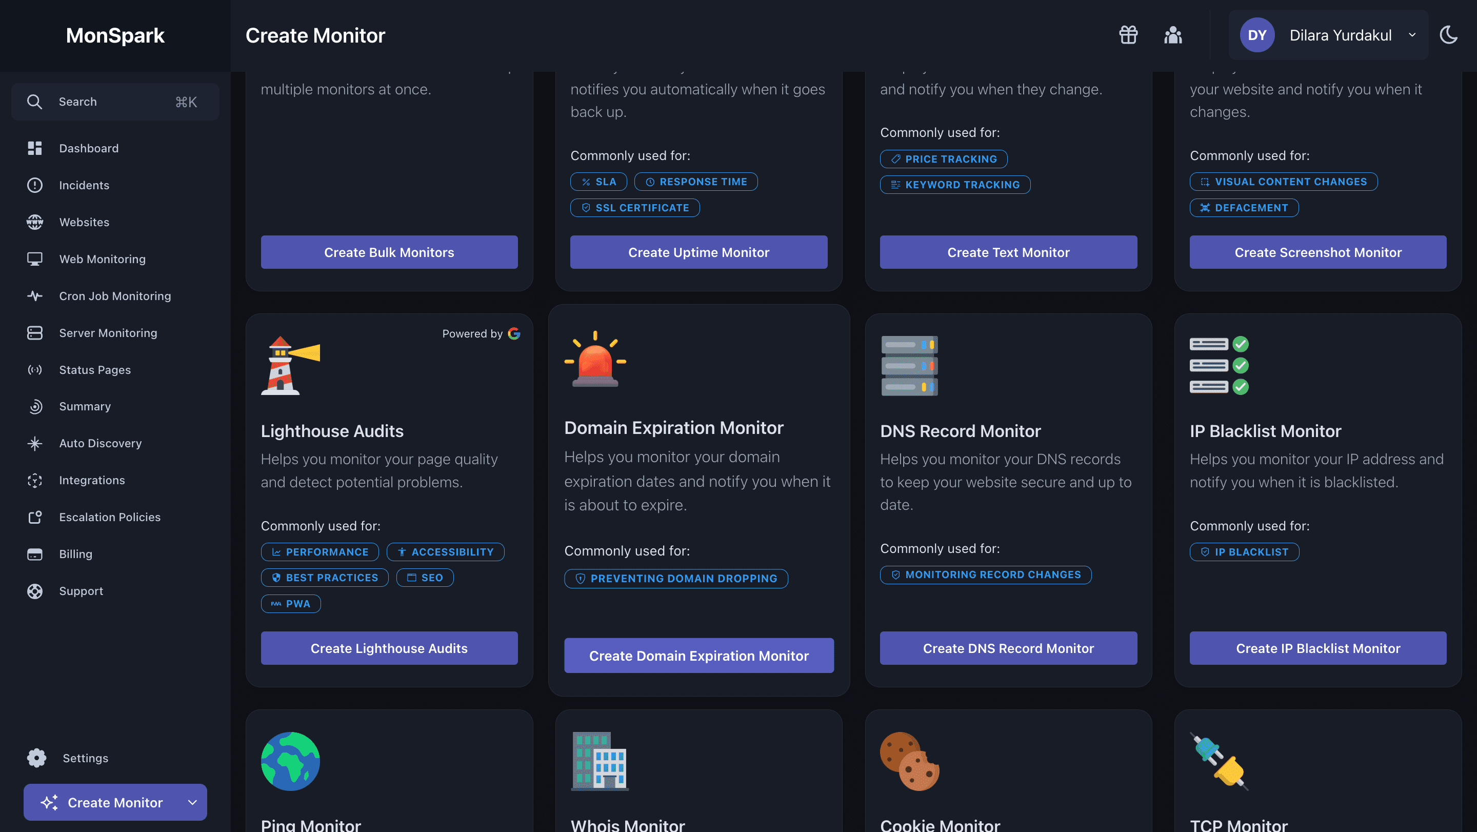Click the Auto Discovery sparkle icon
1477x832 pixels.
coord(35,443)
